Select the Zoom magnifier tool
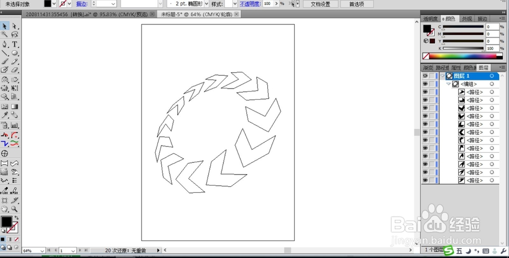This screenshot has width=509, height=258. [15, 209]
